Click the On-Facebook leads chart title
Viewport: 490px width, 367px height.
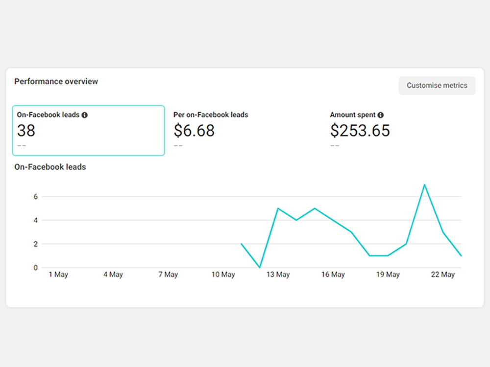[50, 167]
